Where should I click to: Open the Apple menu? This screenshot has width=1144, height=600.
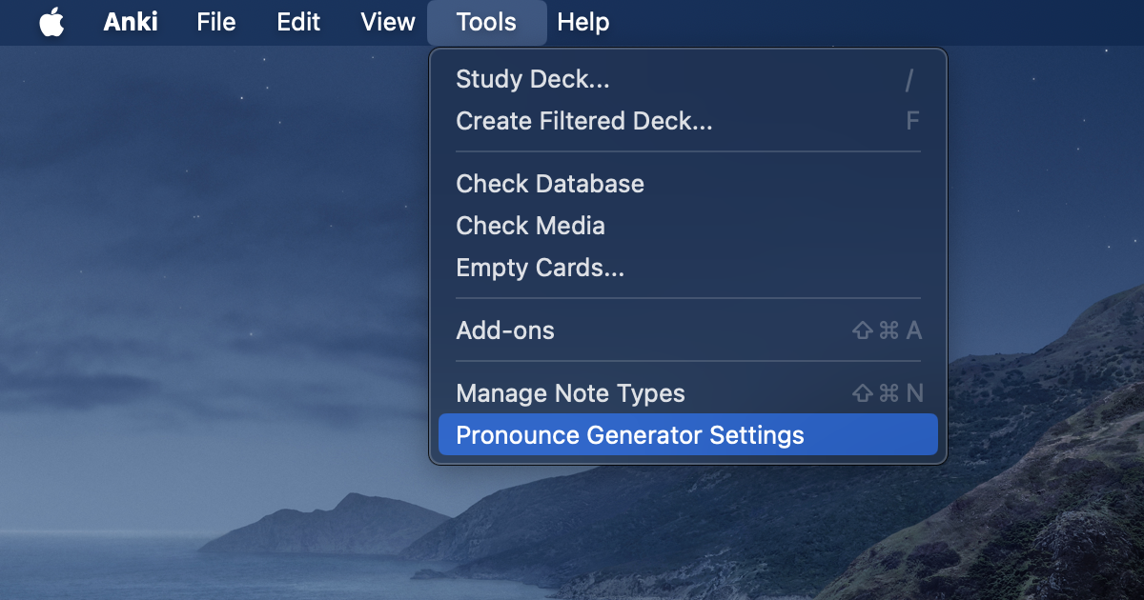click(51, 22)
